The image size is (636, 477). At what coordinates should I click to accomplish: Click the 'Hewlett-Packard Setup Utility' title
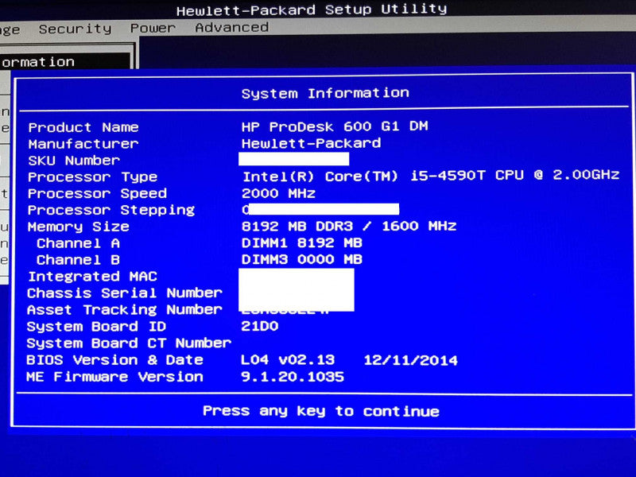click(x=312, y=10)
